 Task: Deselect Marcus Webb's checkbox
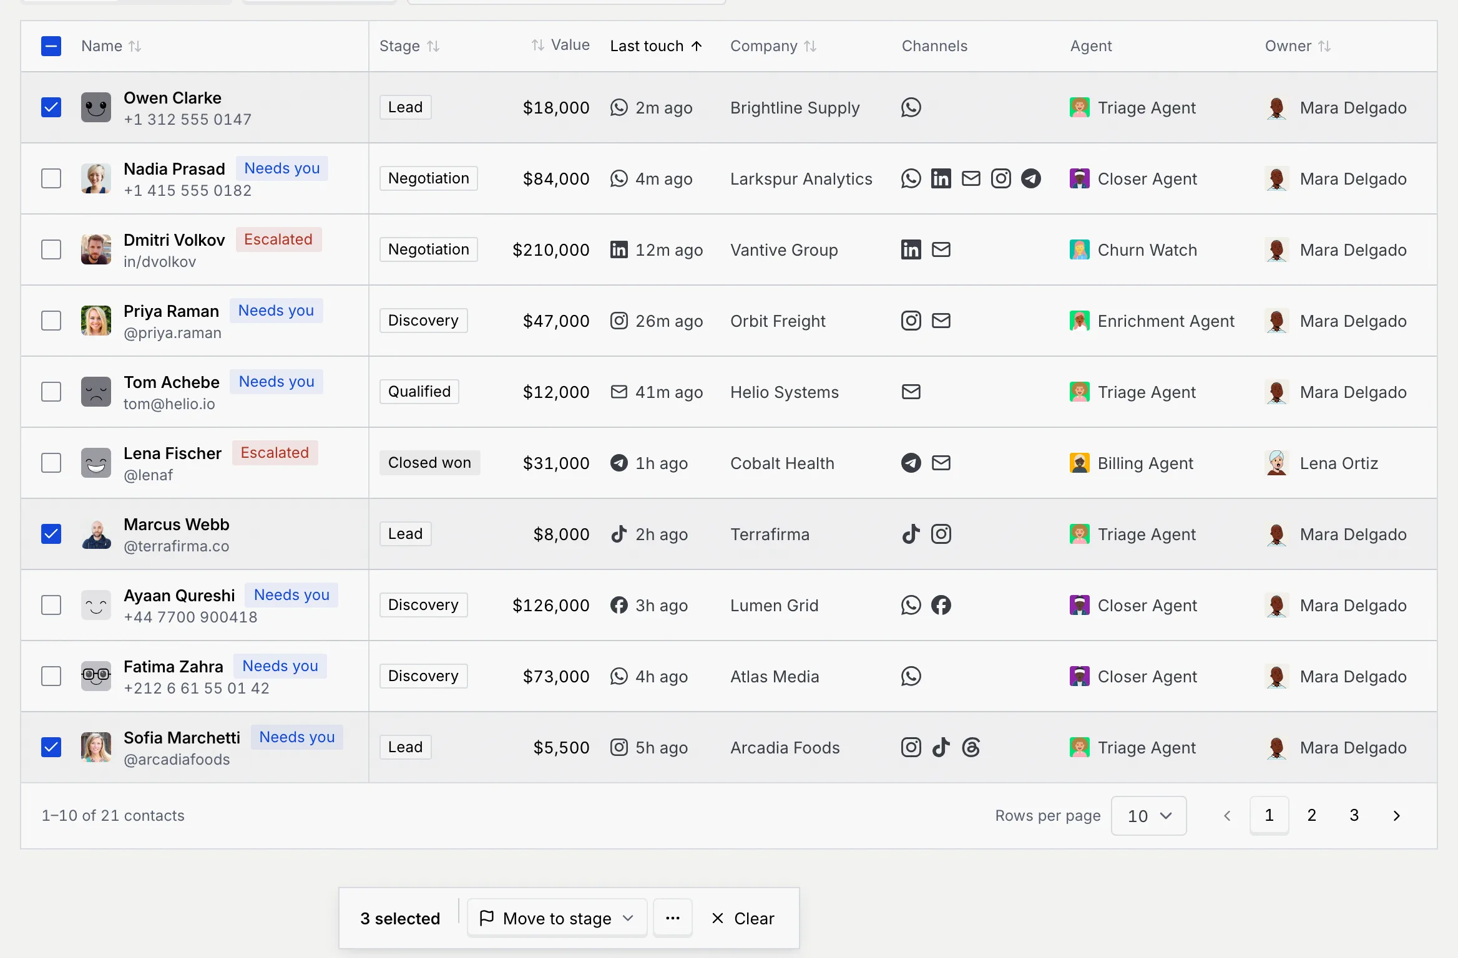click(x=51, y=534)
